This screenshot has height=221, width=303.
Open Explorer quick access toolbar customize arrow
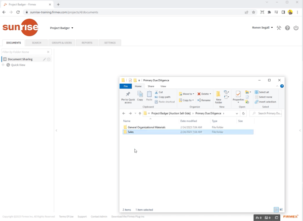[x=139, y=80]
